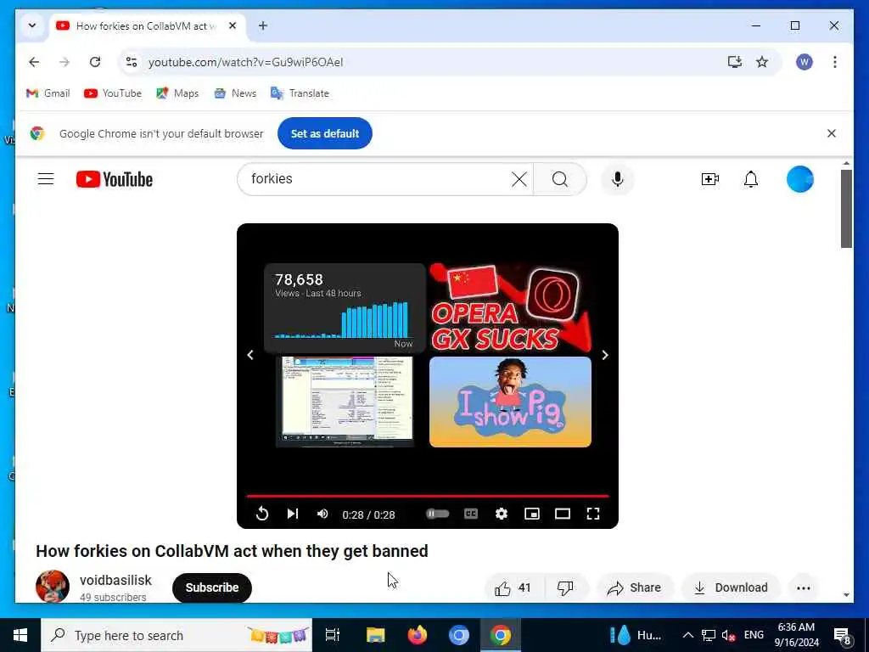Open the desktop screenshot suggested video

click(x=345, y=402)
